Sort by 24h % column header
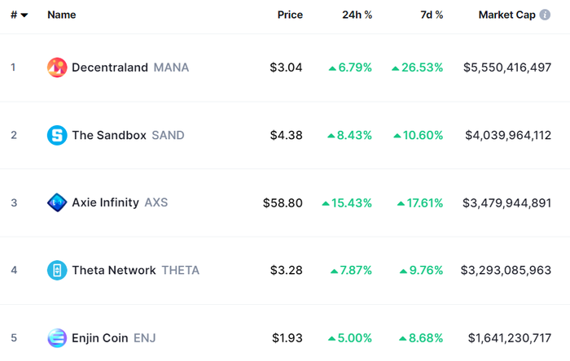Screen dimensions: 570x361 pyautogui.click(x=357, y=15)
